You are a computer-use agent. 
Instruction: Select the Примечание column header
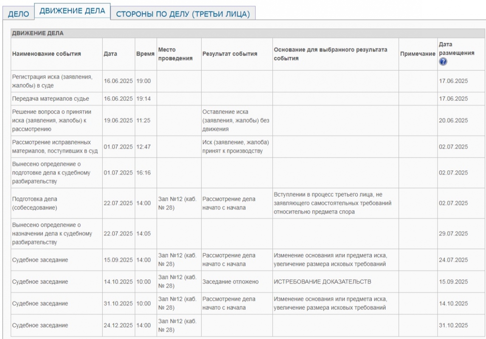[x=418, y=54]
